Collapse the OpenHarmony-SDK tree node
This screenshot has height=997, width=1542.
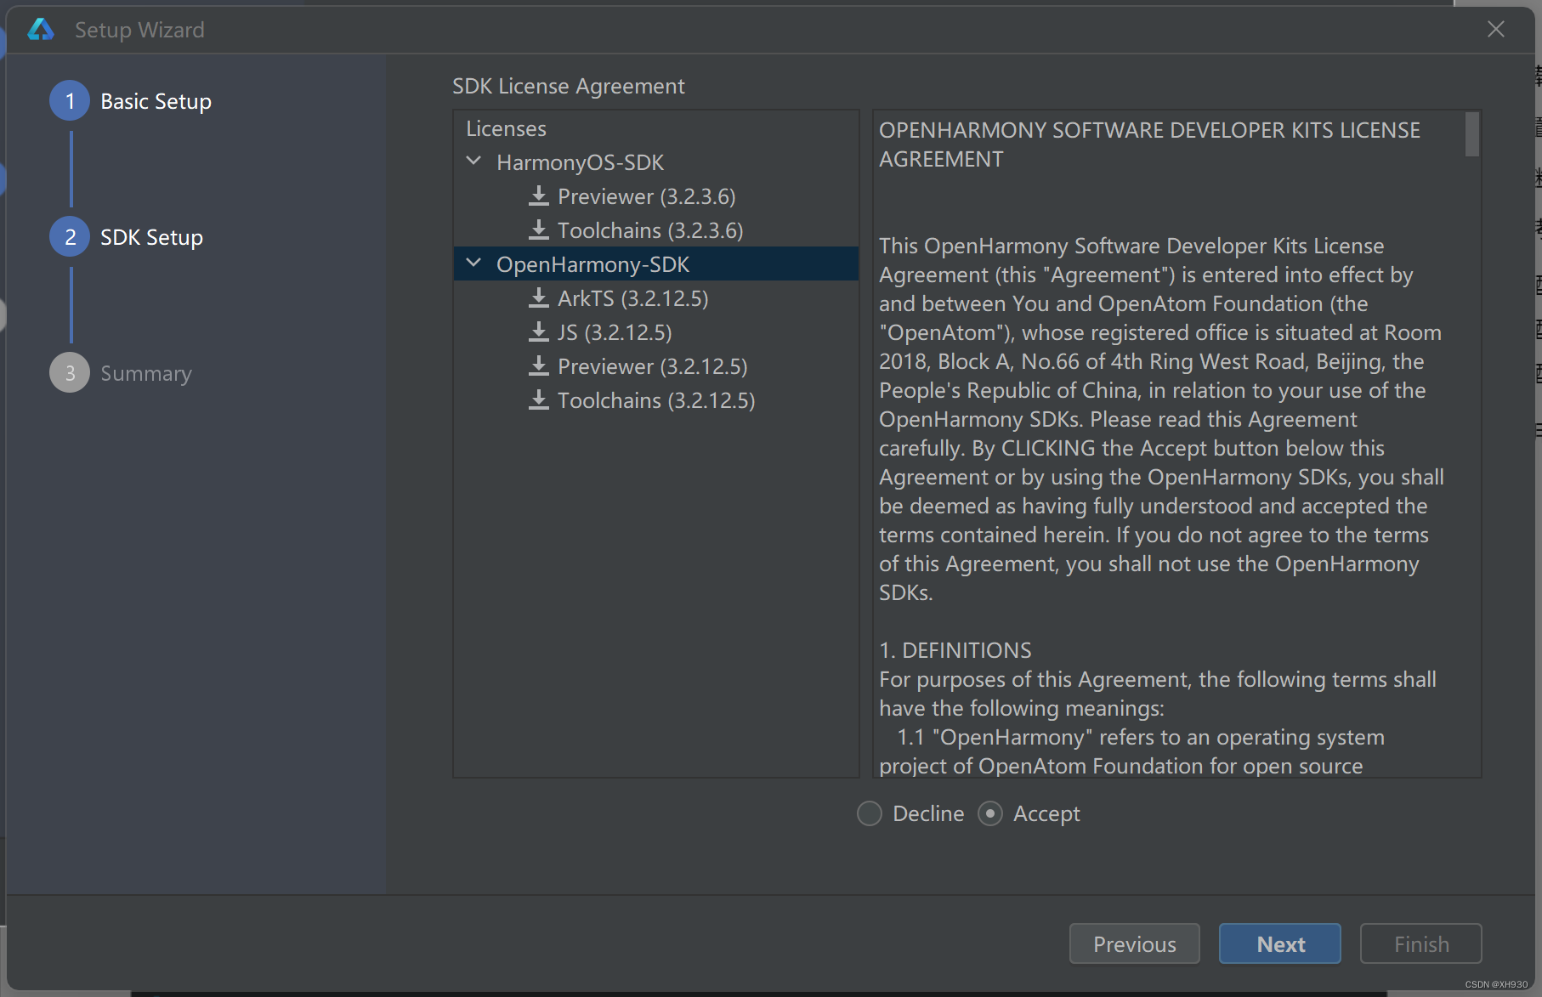pos(474,263)
